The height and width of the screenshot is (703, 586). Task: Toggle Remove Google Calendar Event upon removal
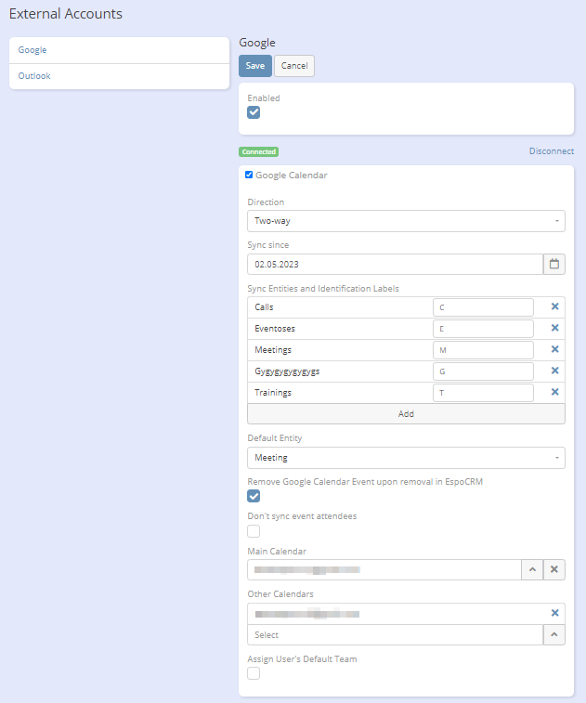pyautogui.click(x=254, y=496)
